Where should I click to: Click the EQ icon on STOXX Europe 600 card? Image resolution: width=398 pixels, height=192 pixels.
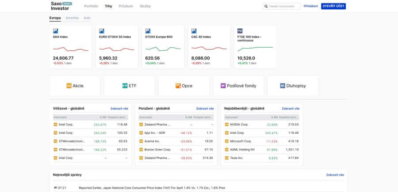[148, 31]
